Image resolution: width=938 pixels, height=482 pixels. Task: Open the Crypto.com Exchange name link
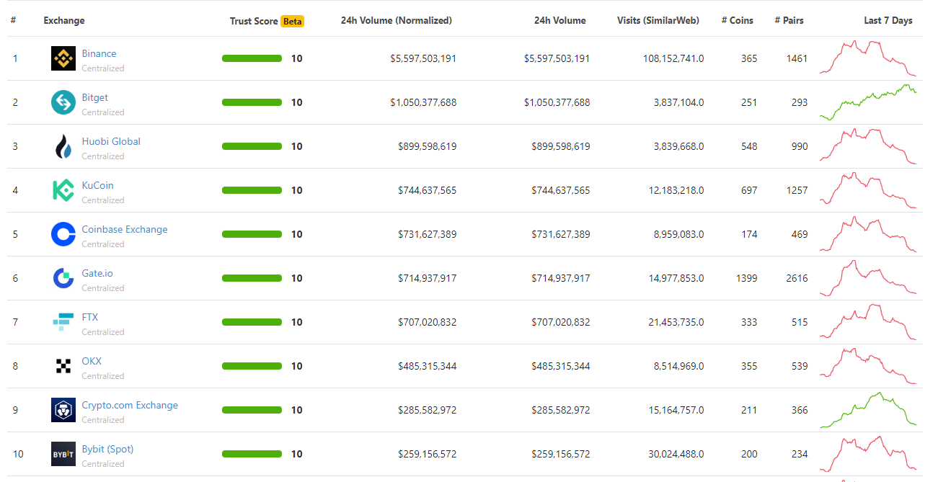(130, 405)
